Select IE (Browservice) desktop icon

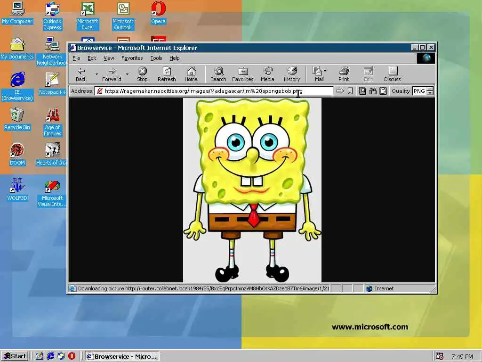coord(17,87)
